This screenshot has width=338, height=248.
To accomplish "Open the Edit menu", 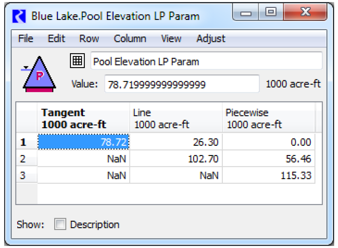I will click(x=56, y=39).
